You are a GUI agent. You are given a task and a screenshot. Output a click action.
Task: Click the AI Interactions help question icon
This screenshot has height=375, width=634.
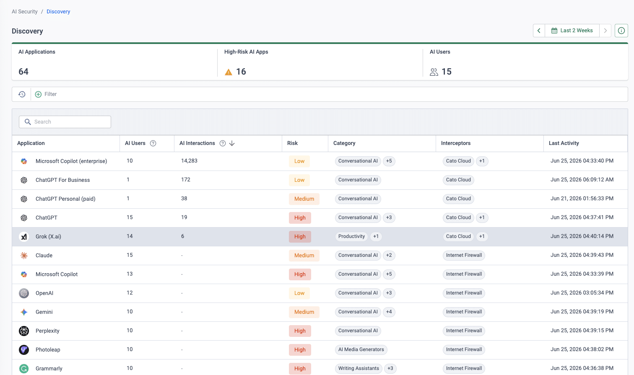[223, 143]
